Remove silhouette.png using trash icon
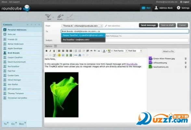 click(x=186, y=63)
